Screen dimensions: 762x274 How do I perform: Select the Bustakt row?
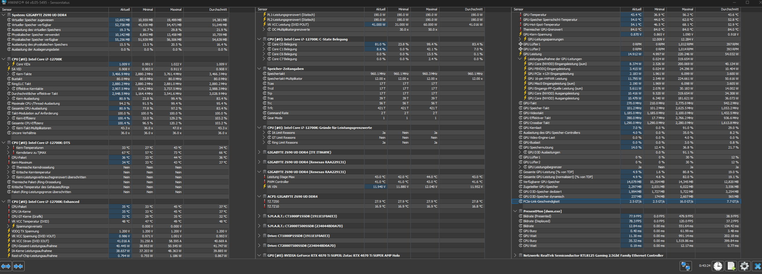(x=115, y=79)
